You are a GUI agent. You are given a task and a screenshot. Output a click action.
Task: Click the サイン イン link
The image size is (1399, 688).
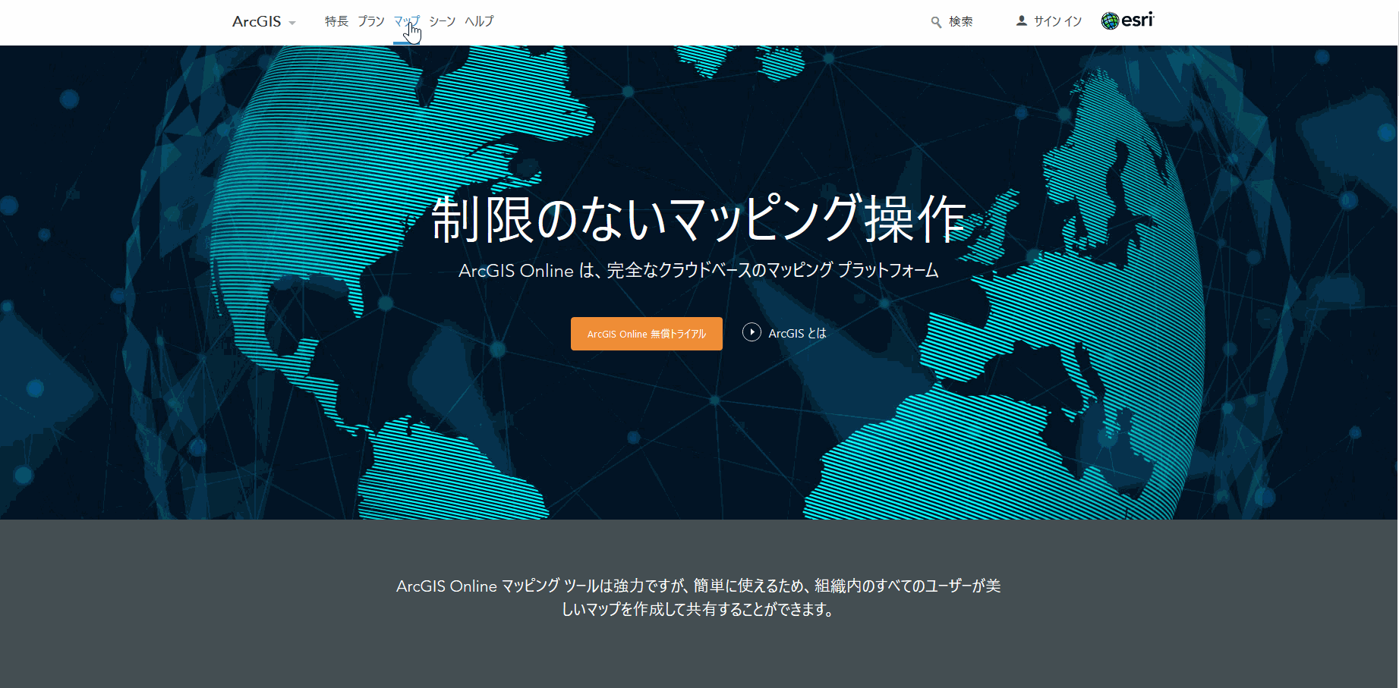pyautogui.click(x=1057, y=21)
